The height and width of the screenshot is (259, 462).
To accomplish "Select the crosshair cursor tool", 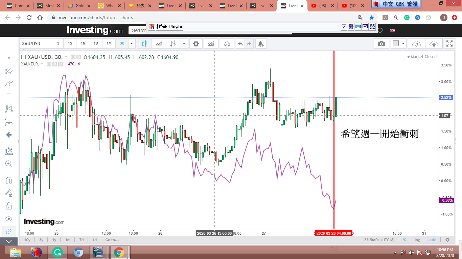I will pyautogui.click(x=9, y=44).
